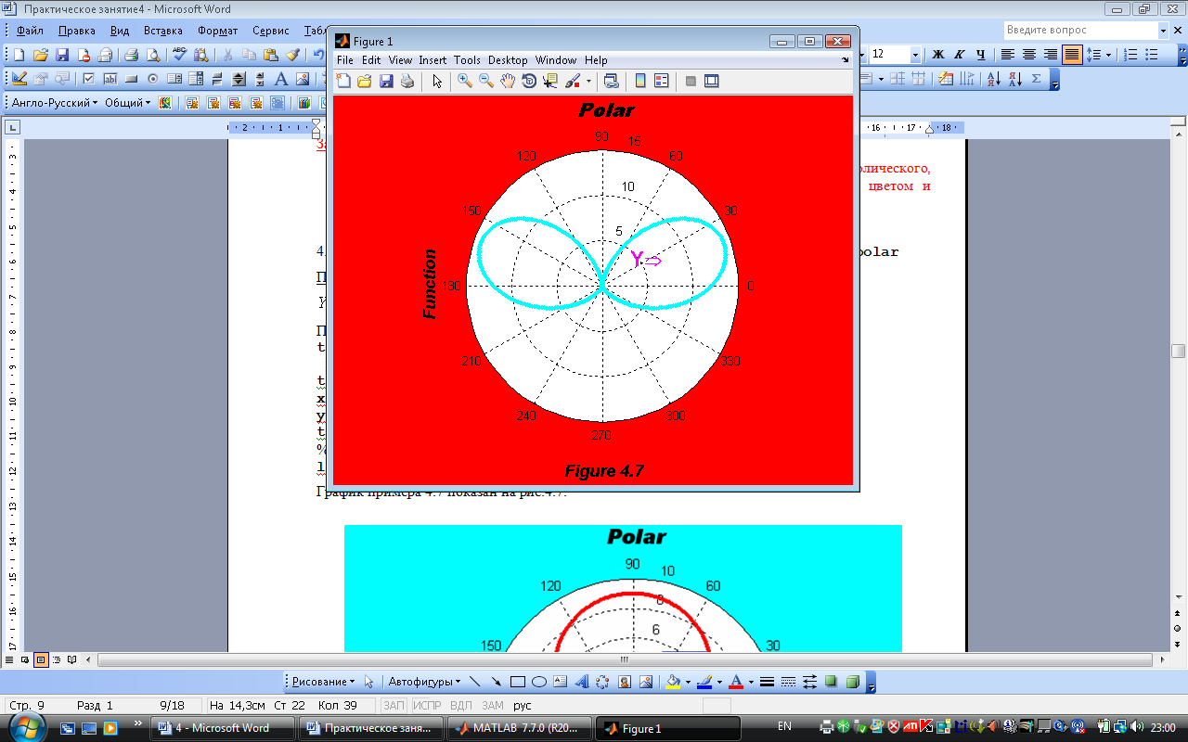Image resolution: width=1188 pixels, height=742 pixels.
Task: Show plot tools and dock figure
Action: 712,82
